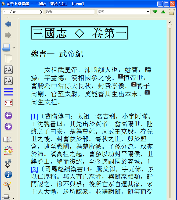Follow the [1] footnote link
177x200 pixels.
coord(34,116)
